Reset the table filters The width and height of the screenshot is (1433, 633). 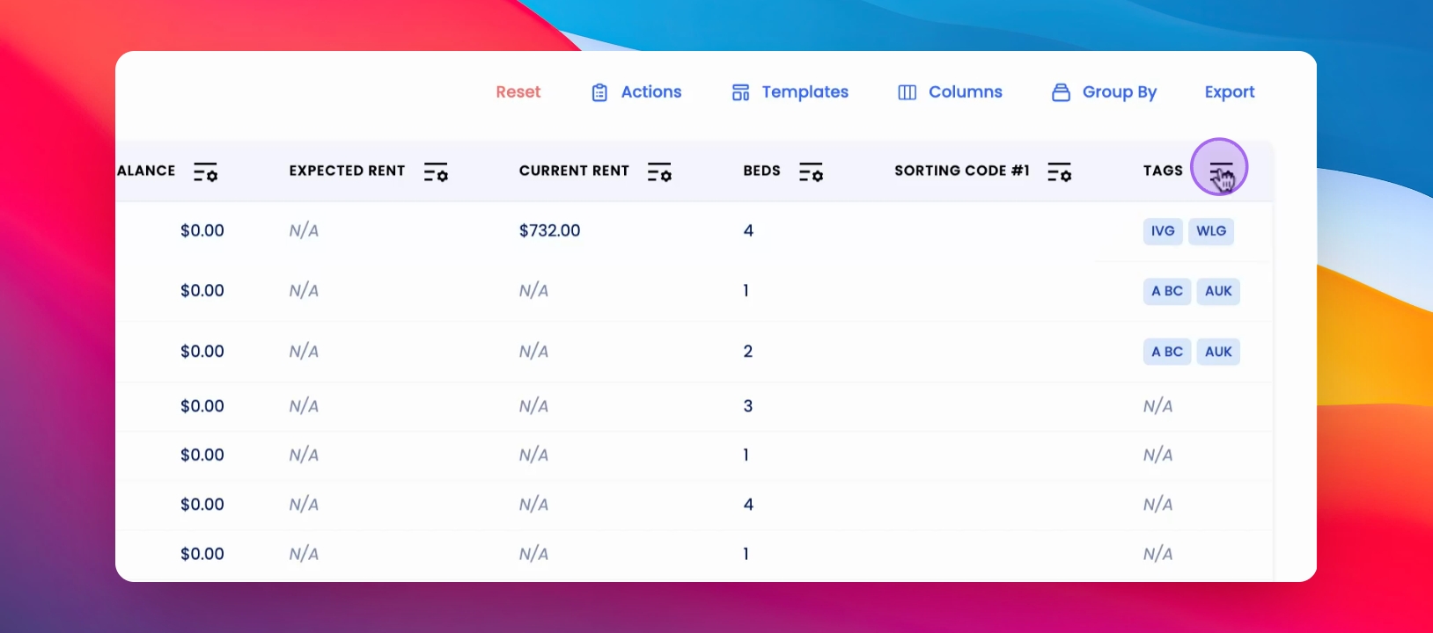click(518, 92)
